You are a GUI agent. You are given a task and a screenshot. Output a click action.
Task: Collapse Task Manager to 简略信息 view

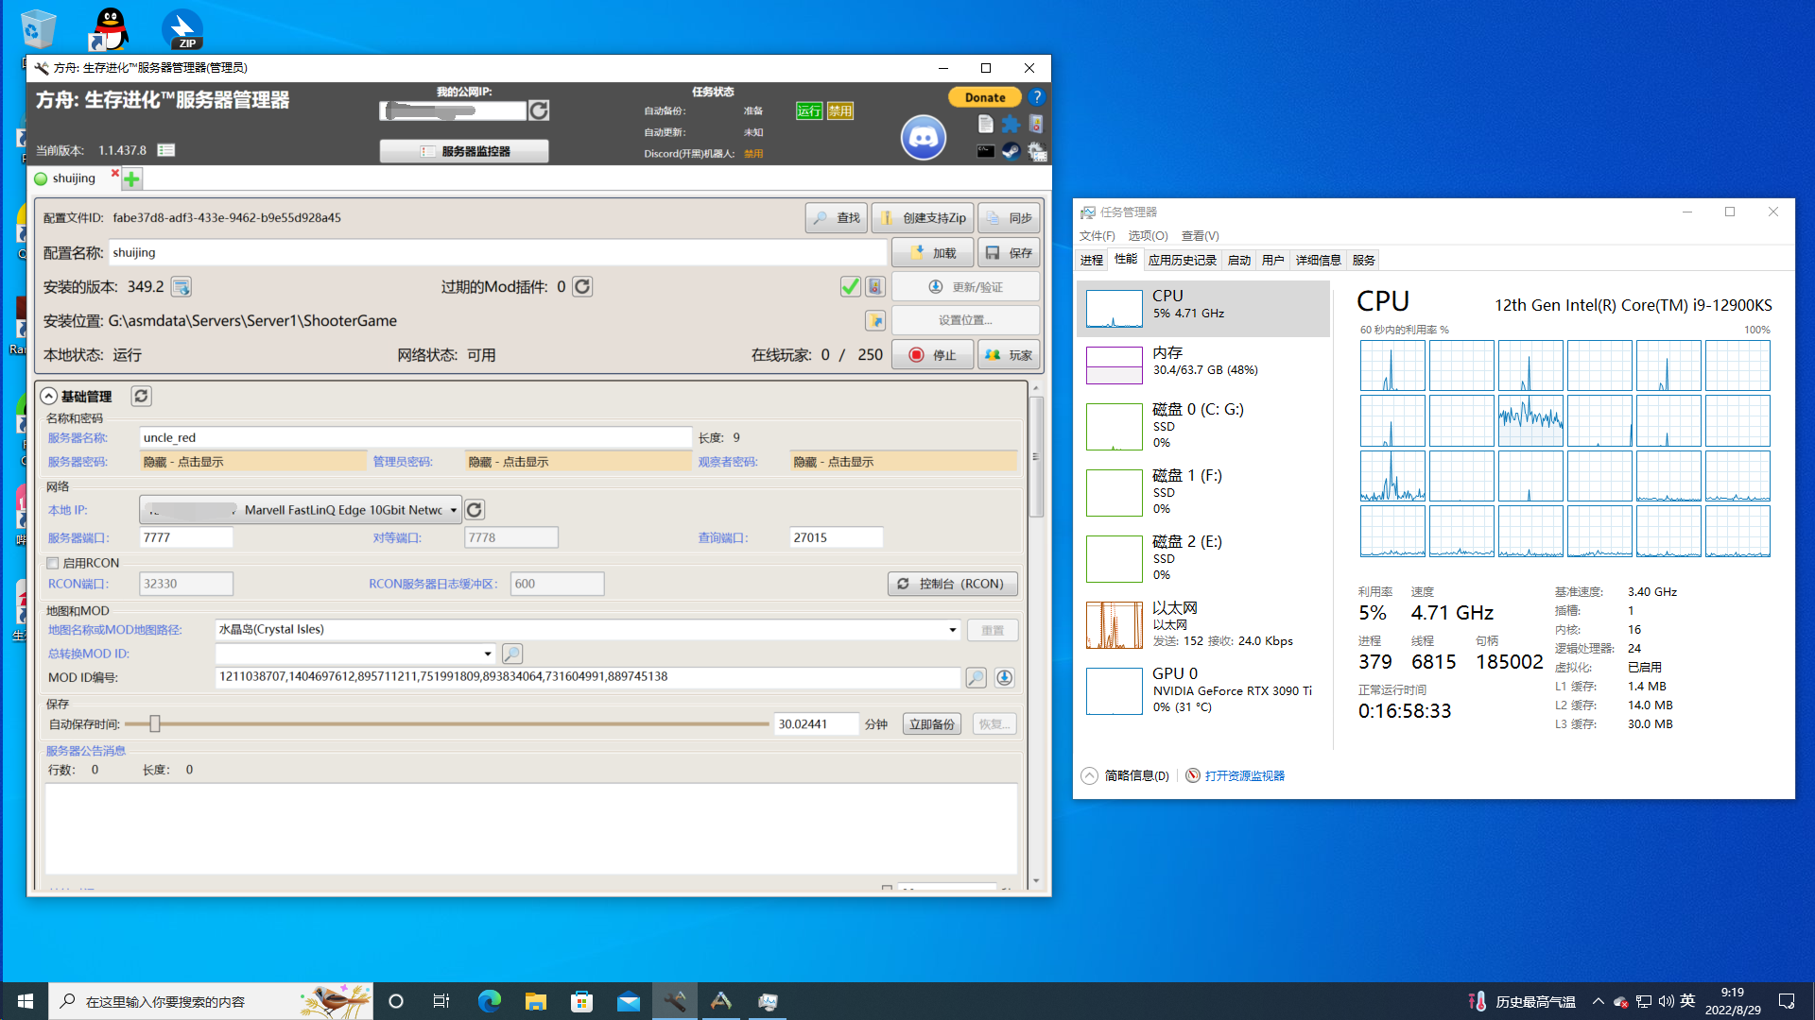(x=1126, y=775)
